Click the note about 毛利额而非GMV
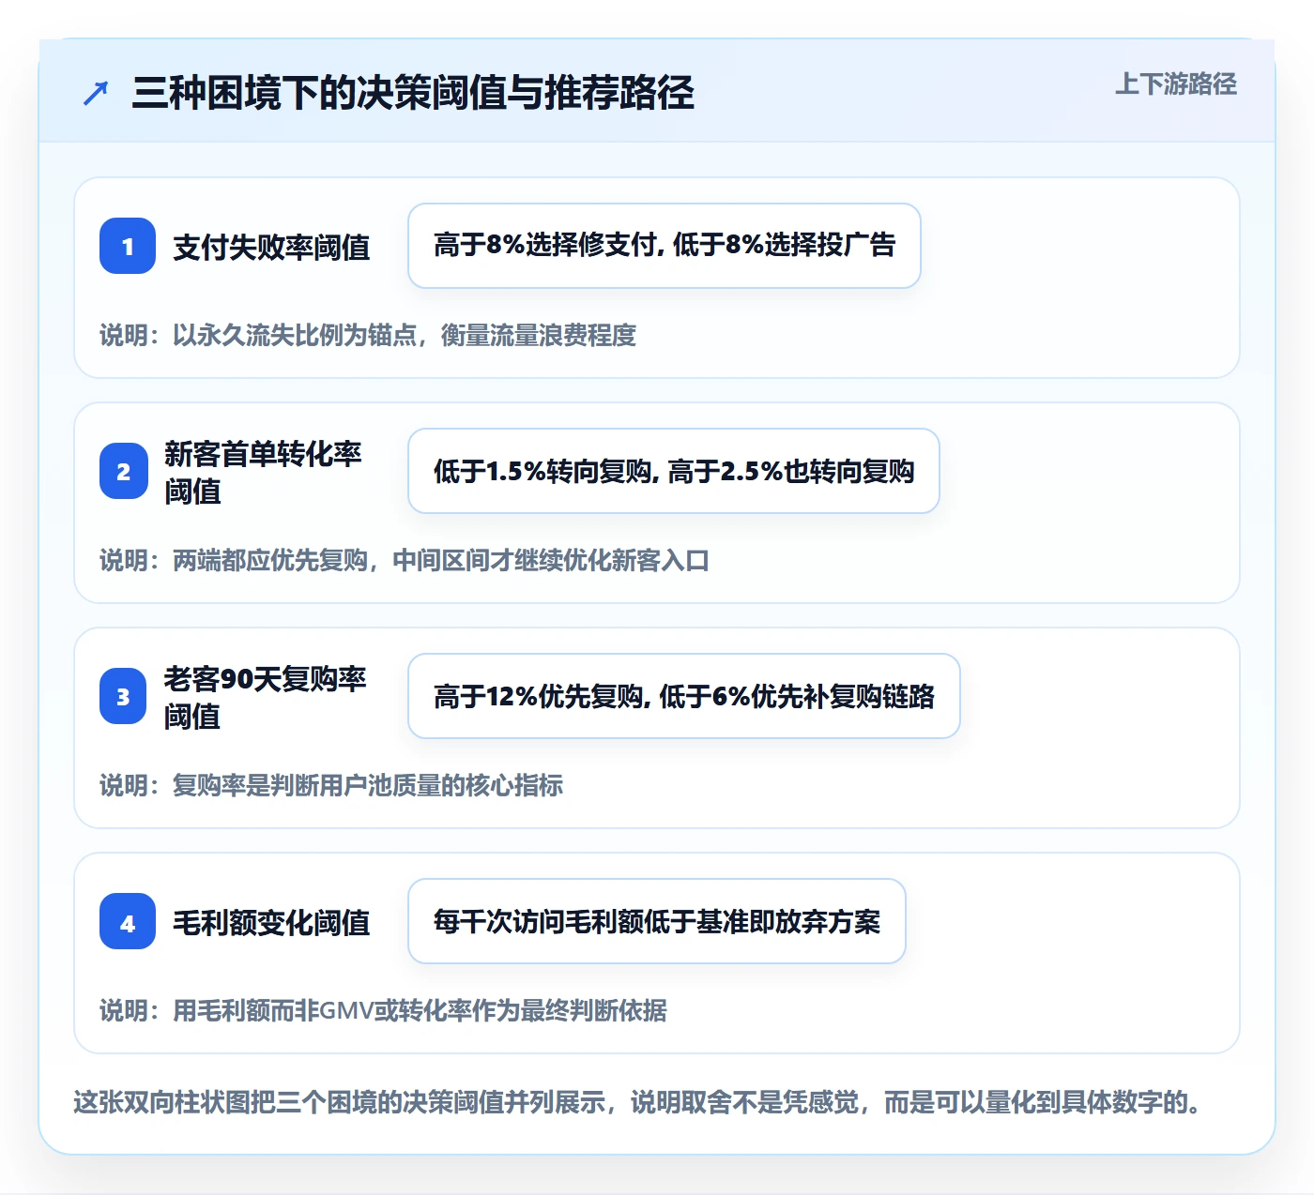This screenshot has height=1195, width=1314. coord(383,1010)
